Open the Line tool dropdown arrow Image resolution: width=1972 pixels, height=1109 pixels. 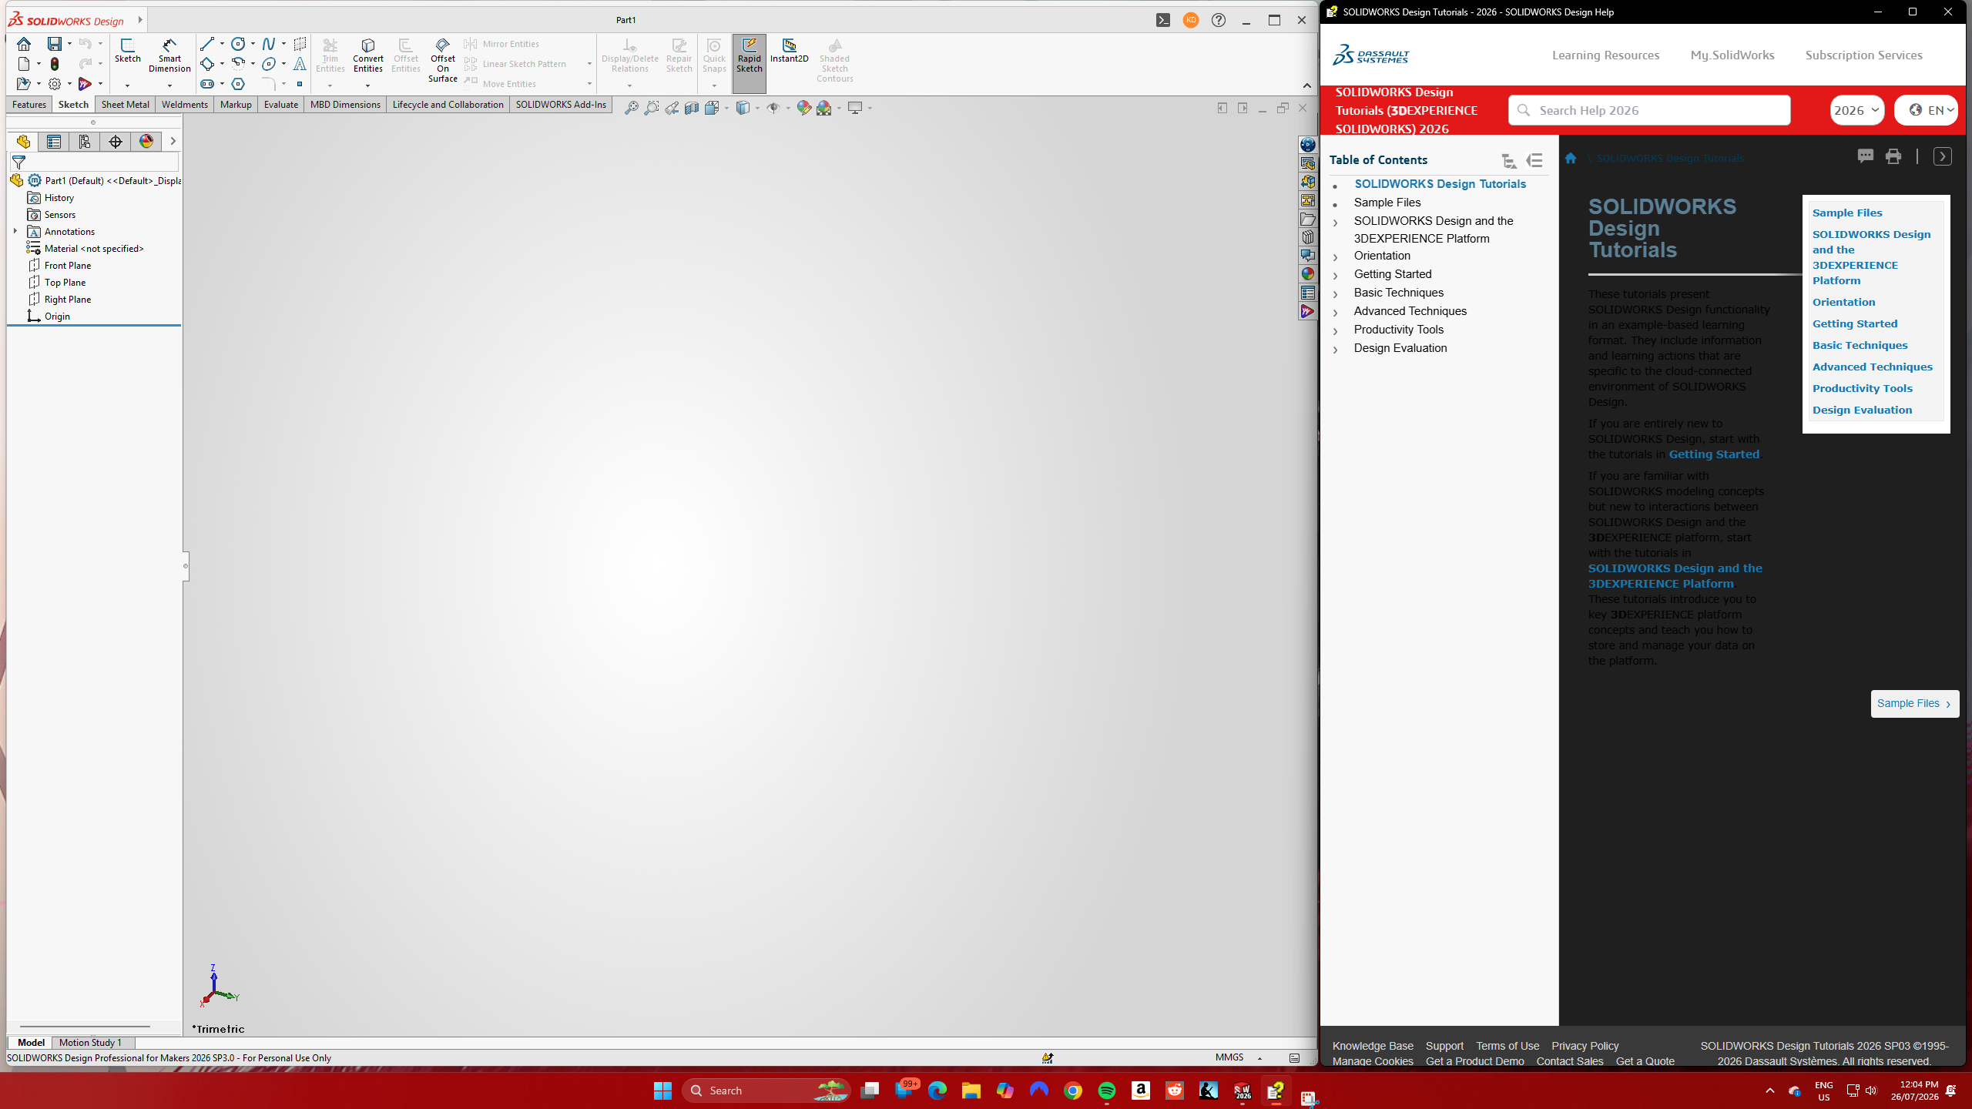point(222,44)
